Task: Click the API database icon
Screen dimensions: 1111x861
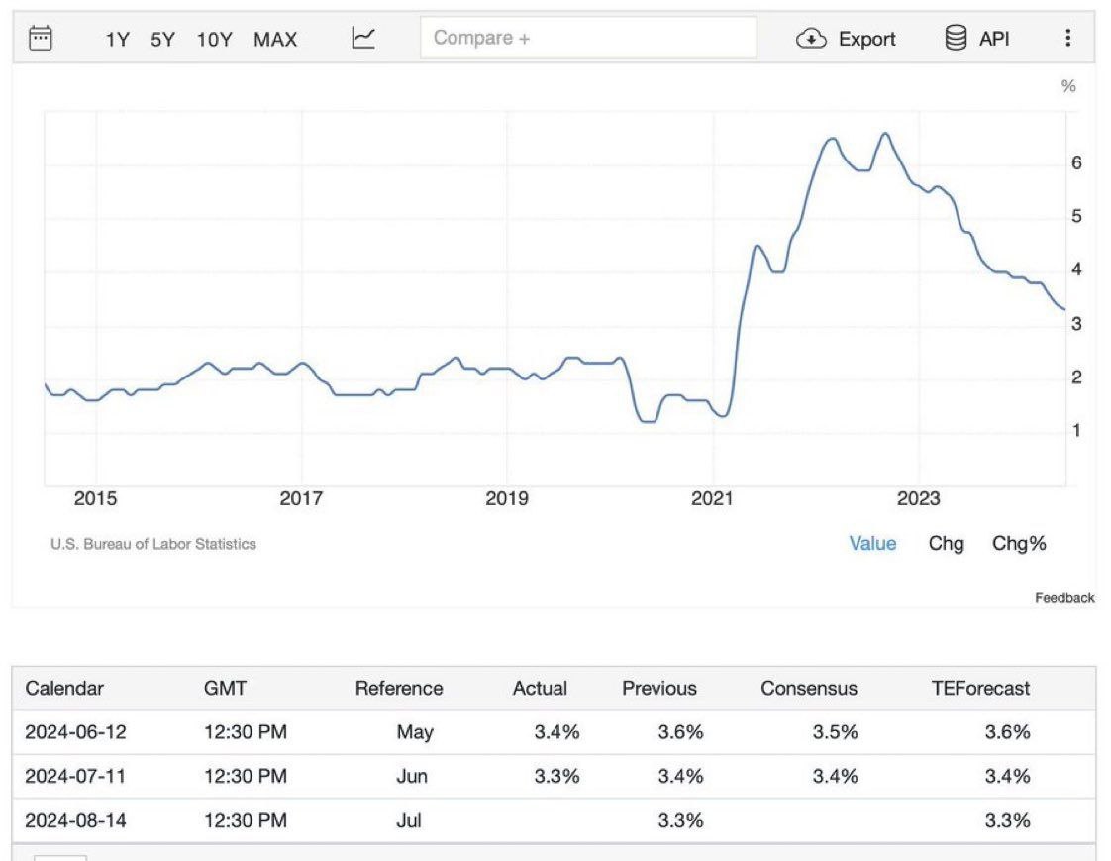Action: tap(956, 39)
